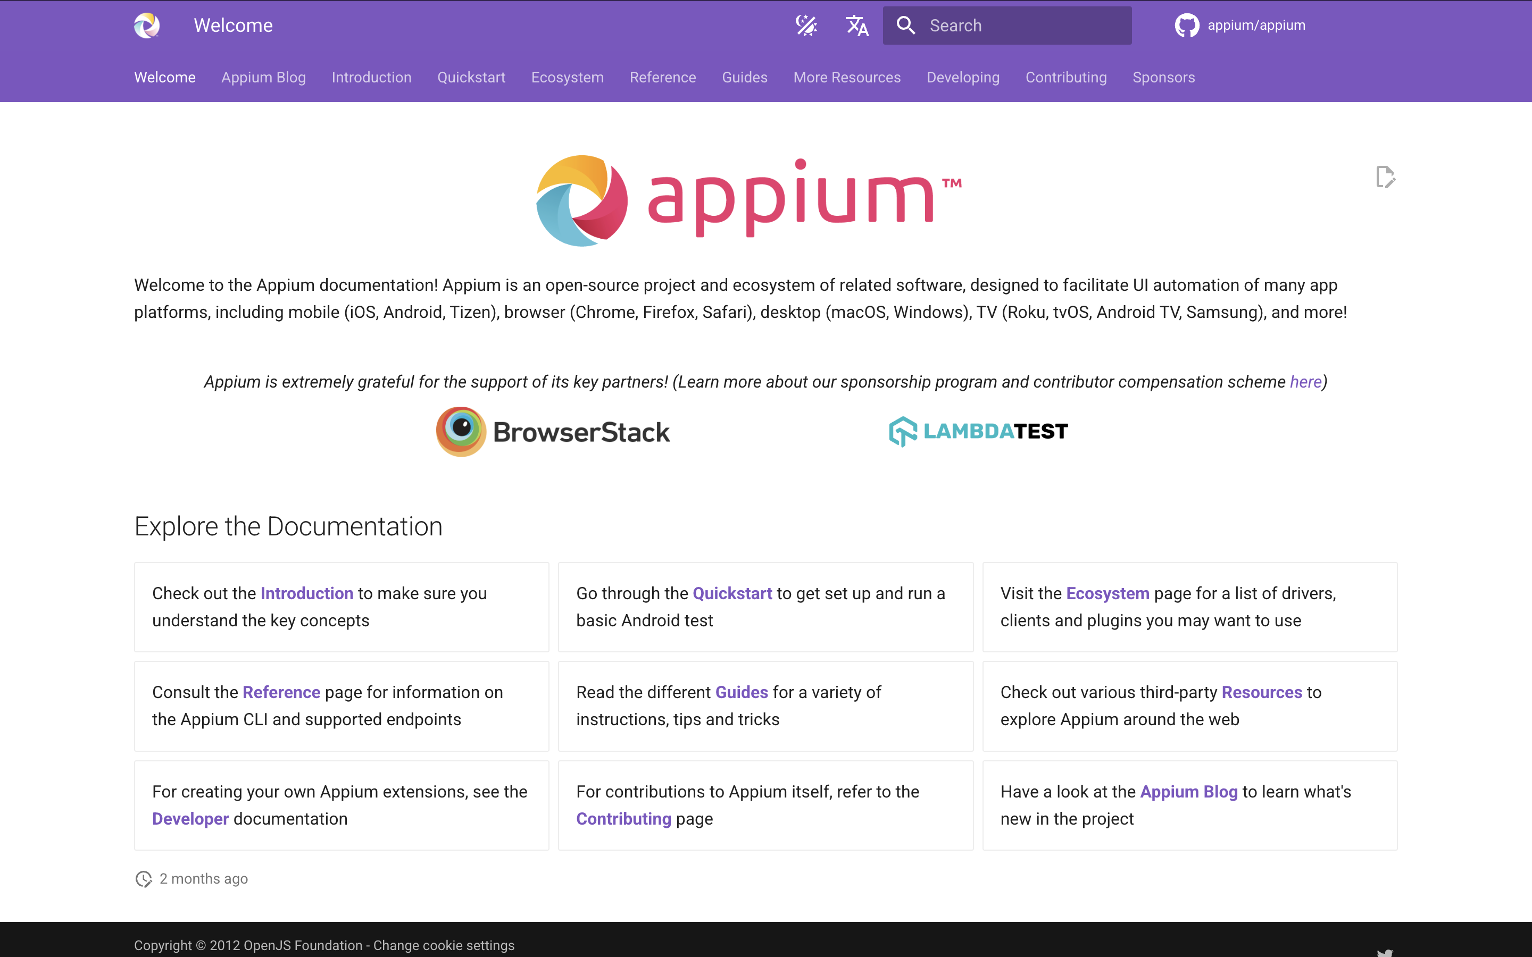Open the Introduction link in the card

coord(307,593)
